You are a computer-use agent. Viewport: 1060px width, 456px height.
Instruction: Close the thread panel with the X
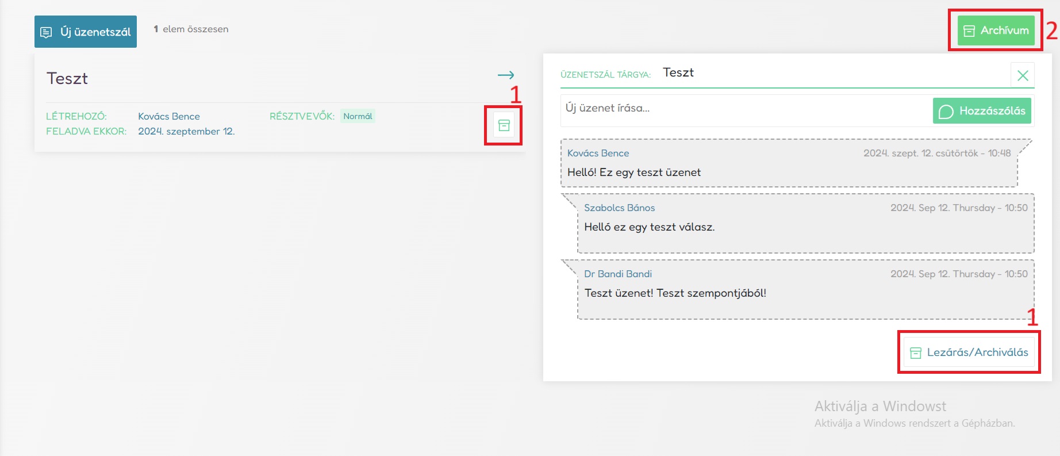click(1023, 75)
